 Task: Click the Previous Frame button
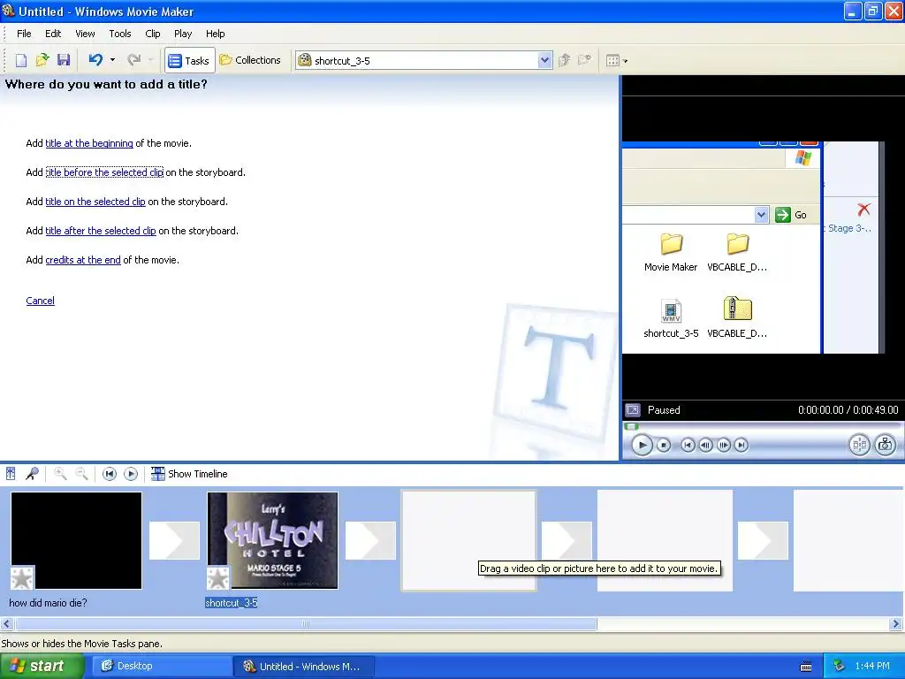pos(705,445)
